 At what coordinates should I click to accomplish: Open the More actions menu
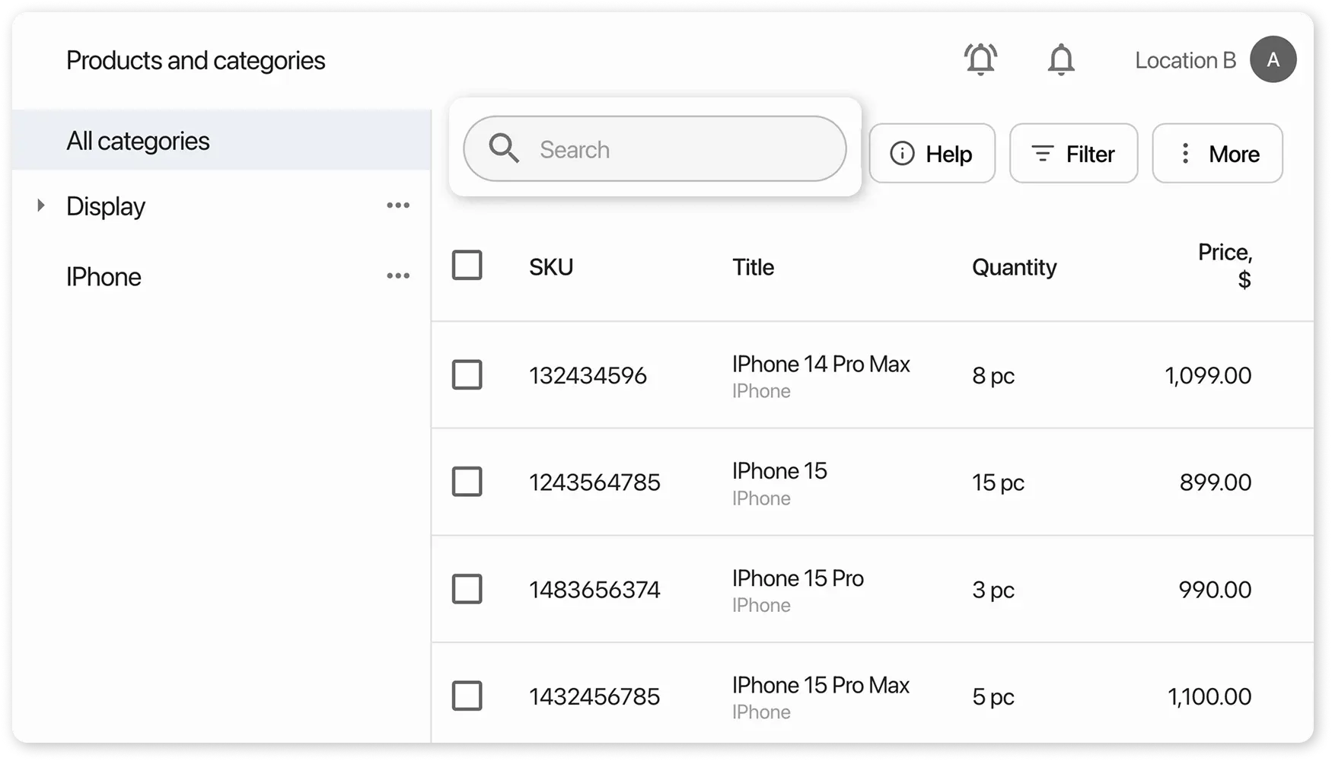coord(1217,154)
